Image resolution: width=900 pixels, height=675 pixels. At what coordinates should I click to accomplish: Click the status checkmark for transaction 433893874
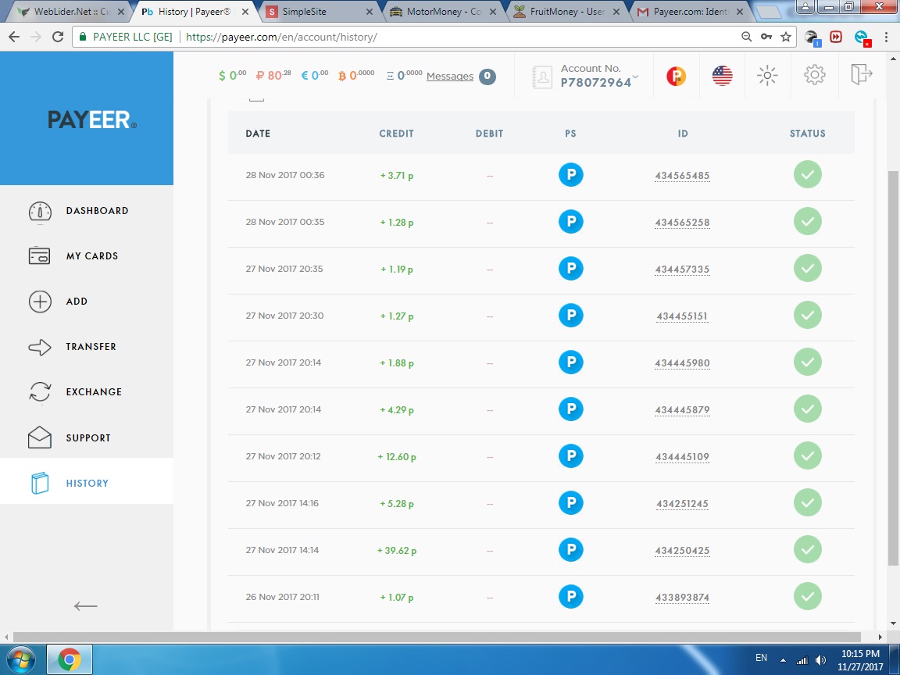coord(808,596)
